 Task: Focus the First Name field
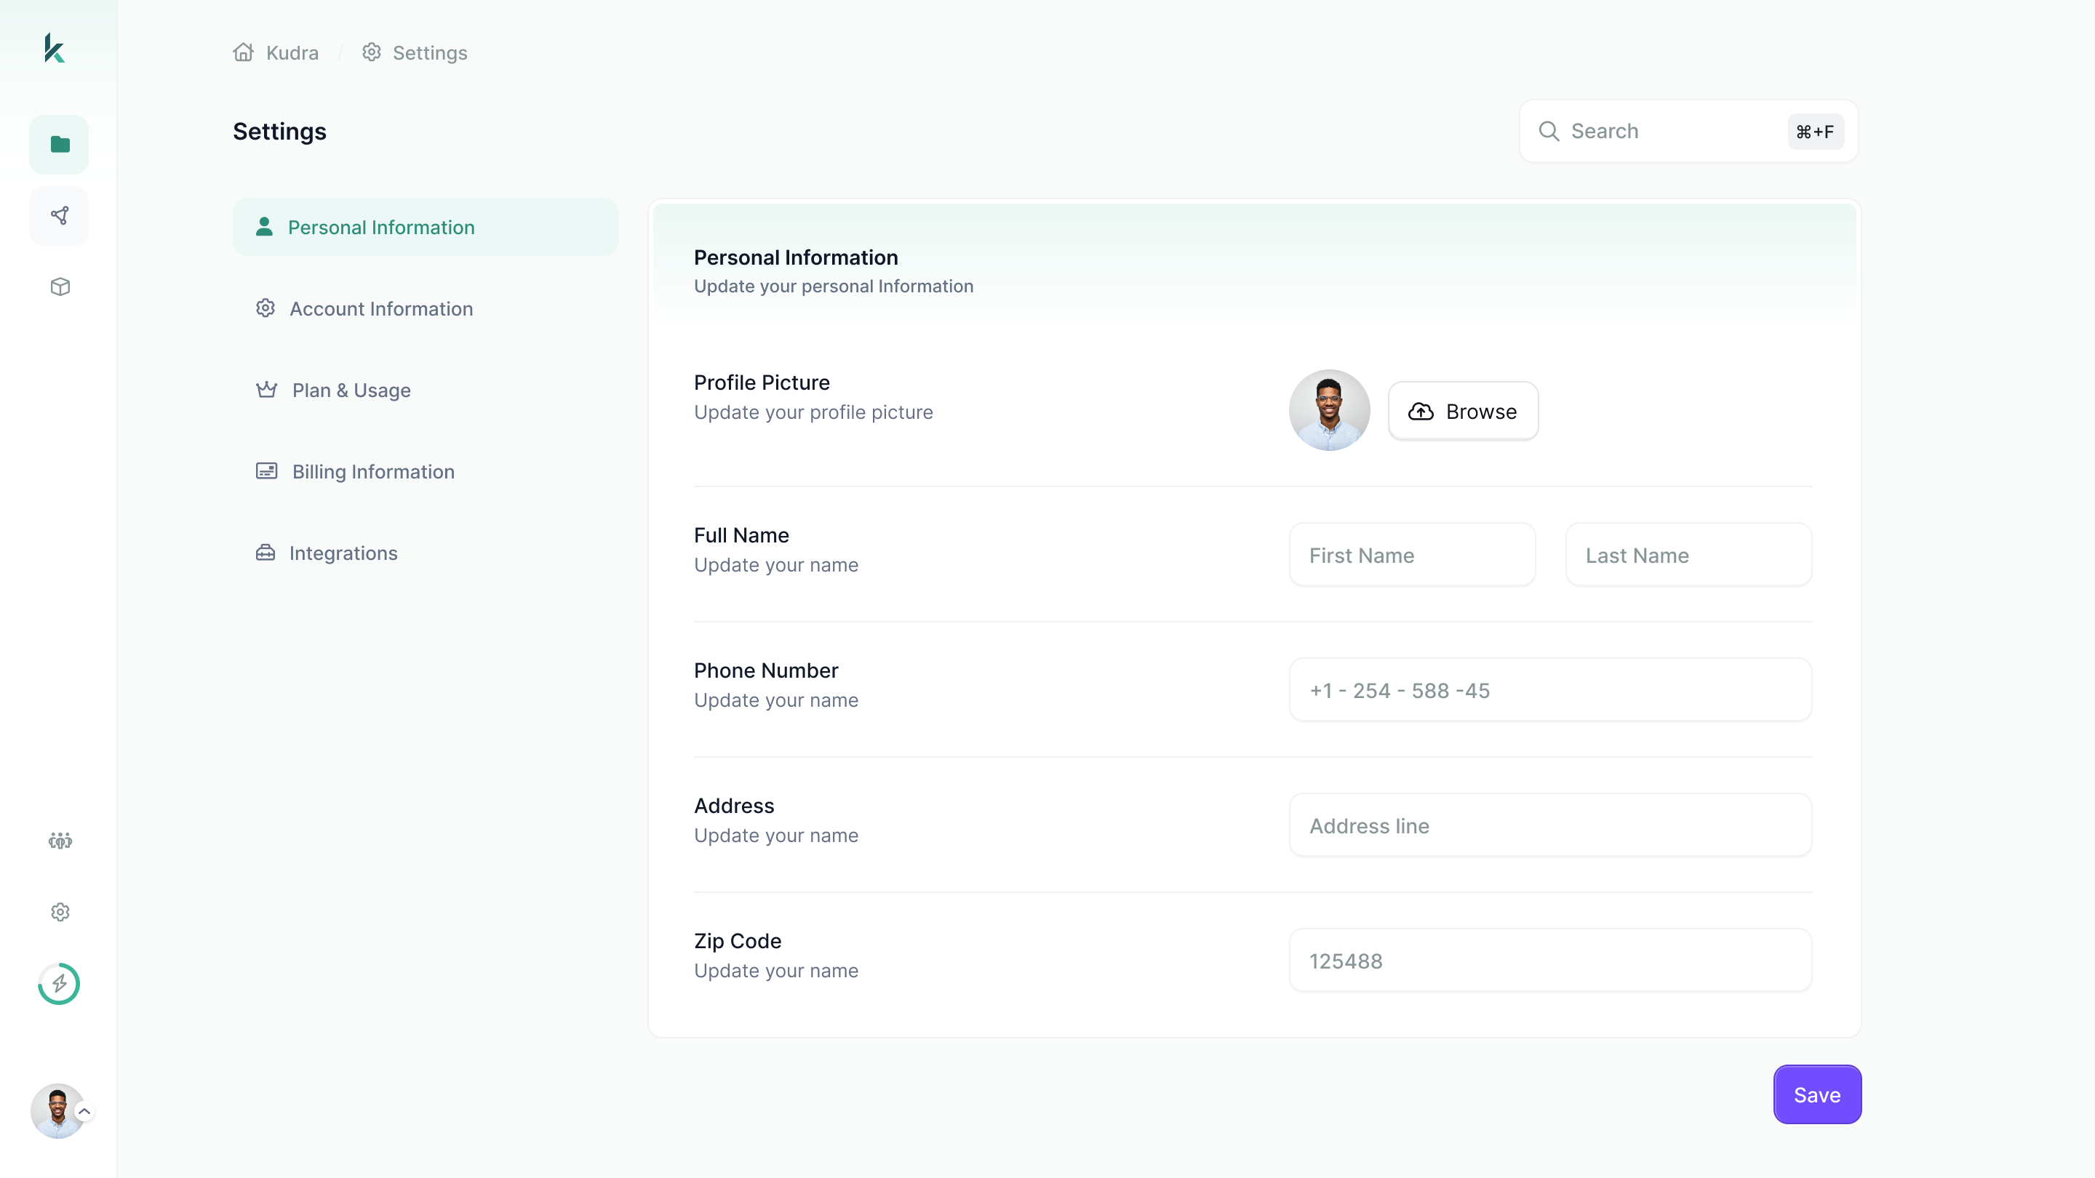(1412, 556)
